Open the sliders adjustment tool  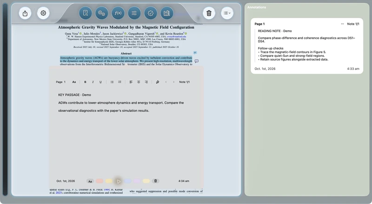(x=134, y=13)
